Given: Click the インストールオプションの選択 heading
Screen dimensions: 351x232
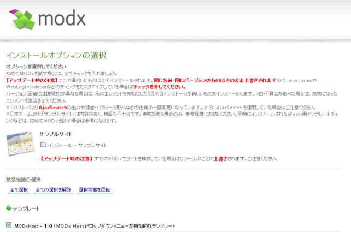Looking at the screenshot, I should (56, 56).
